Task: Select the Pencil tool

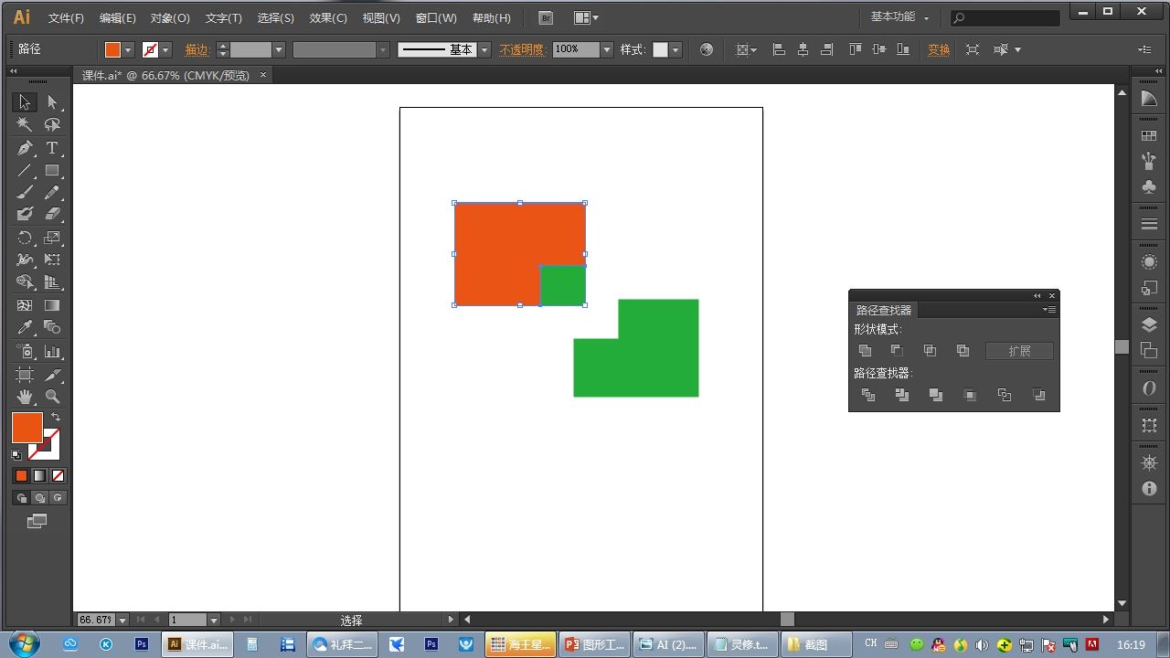Action: click(52, 192)
